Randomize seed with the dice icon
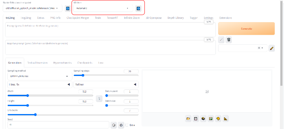Screen dimensions: 284x129 [x=113, y=125]
